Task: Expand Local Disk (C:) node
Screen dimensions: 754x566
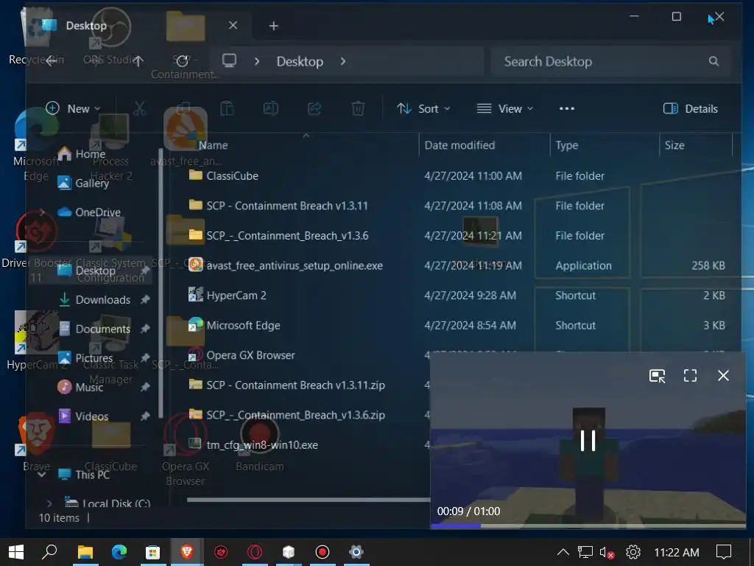Action: coord(49,503)
